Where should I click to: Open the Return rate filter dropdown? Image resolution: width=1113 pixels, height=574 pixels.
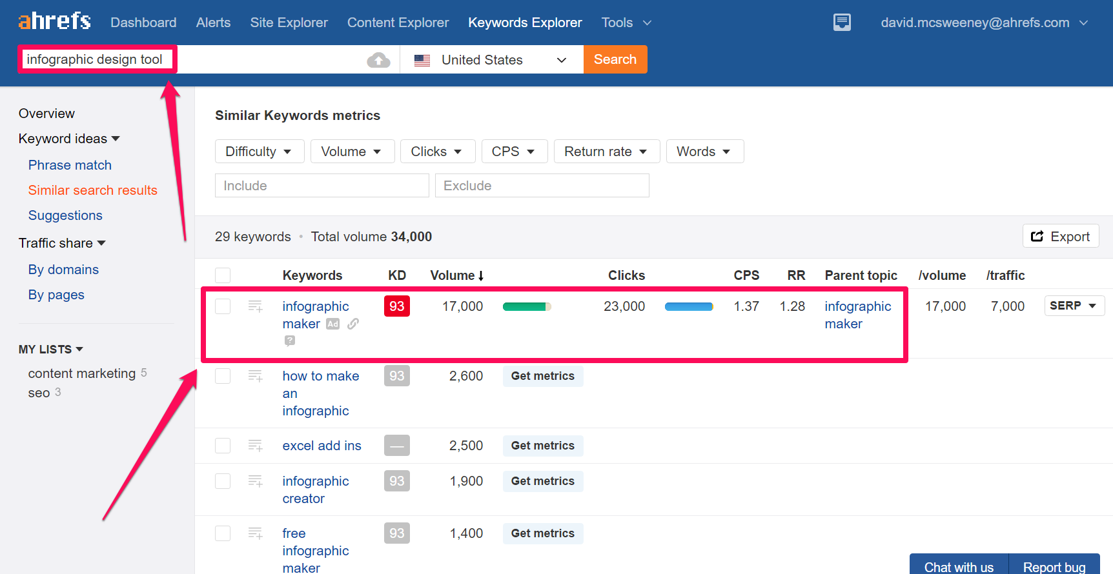click(607, 152)
